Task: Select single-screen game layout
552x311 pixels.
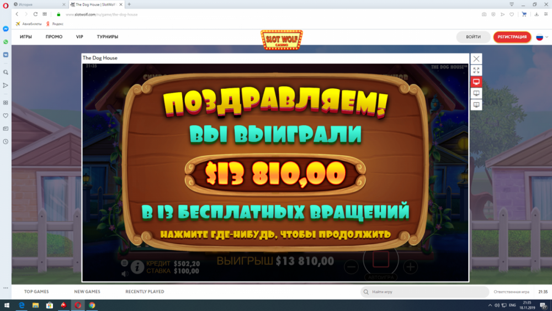Action: [476, 82]
